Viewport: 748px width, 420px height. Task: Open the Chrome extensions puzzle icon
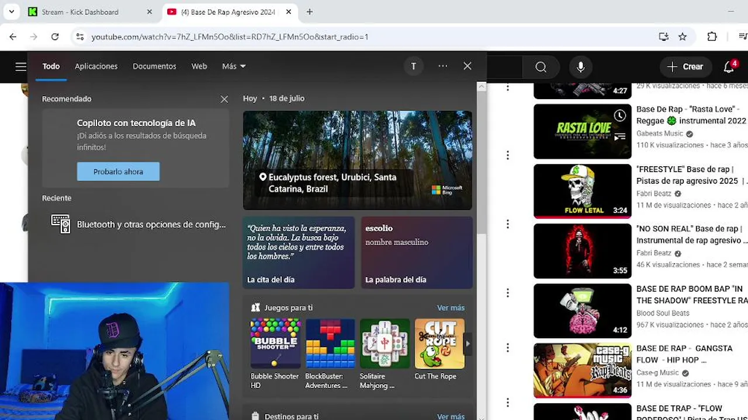(712, 37)
